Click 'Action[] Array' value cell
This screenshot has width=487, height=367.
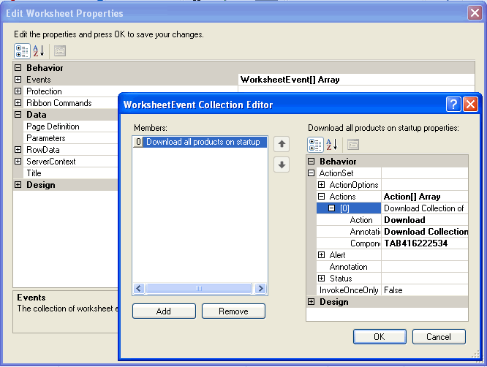pyautogui.click(x=425, y=197)
